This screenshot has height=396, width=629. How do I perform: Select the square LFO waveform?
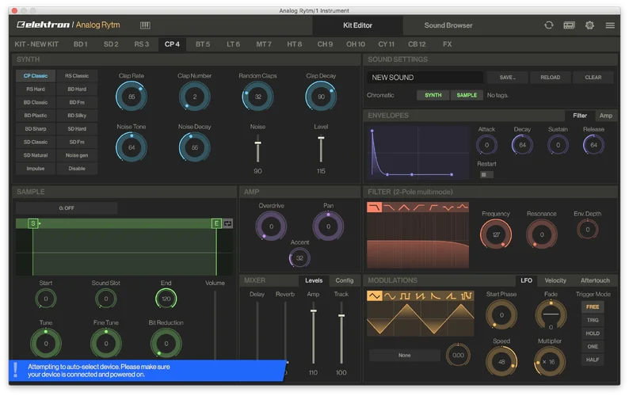[x=405, y=296]
